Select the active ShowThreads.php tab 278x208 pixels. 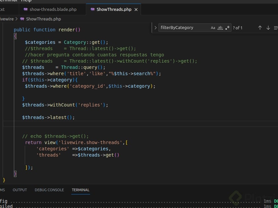114,10
